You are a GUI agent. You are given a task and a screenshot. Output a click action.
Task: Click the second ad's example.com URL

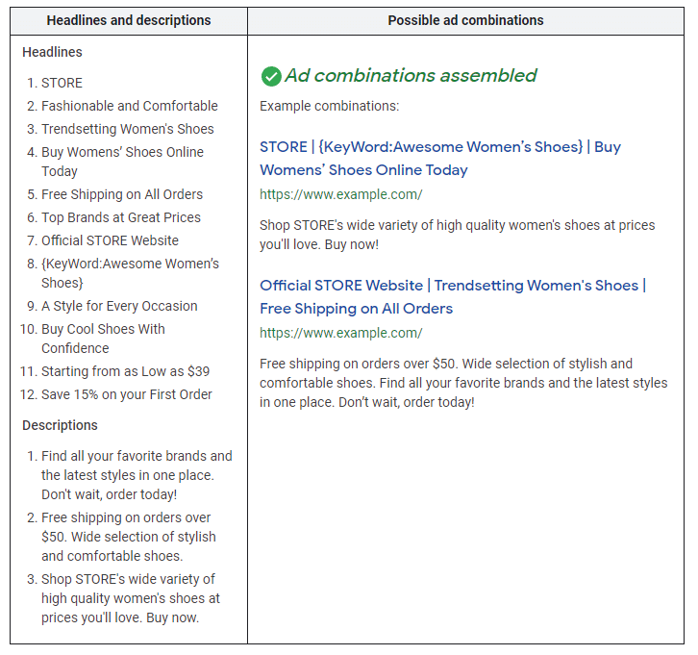click(340, 333)
